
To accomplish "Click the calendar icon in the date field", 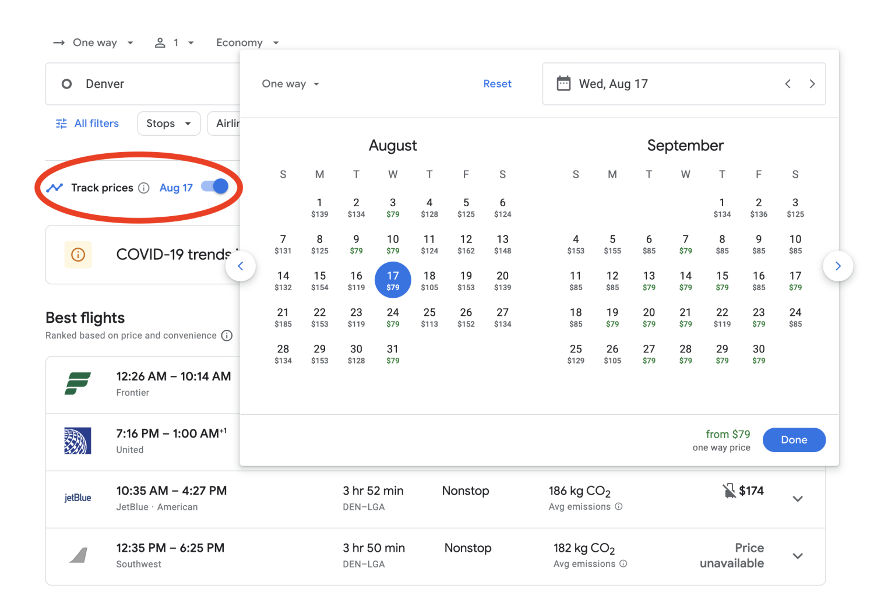I will (563, 83).
